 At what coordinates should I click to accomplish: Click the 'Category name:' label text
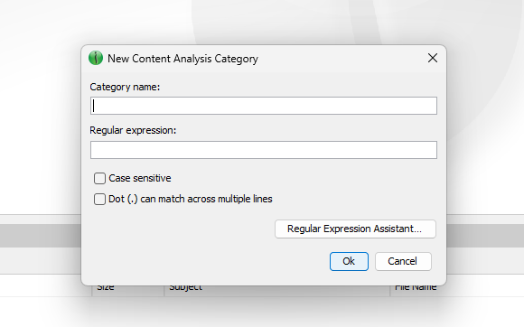coord(125,88)
